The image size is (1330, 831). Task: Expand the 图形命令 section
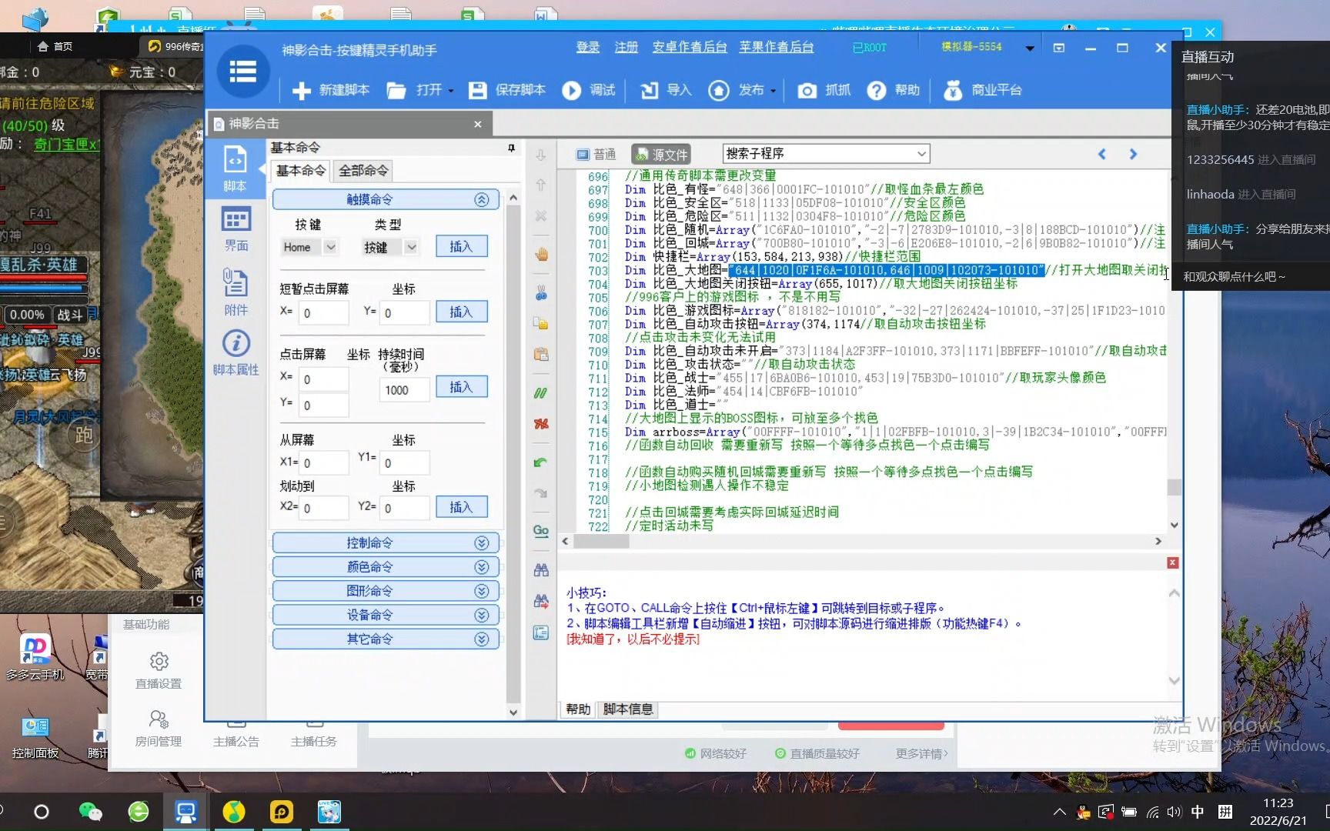pyautogui.click(x=482, y=591)
